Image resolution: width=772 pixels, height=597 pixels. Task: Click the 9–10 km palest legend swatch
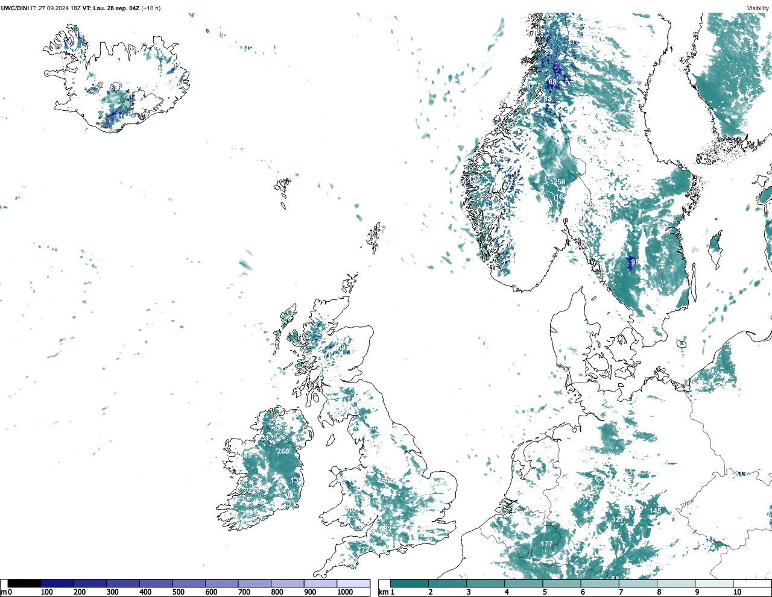pos(714,583)
